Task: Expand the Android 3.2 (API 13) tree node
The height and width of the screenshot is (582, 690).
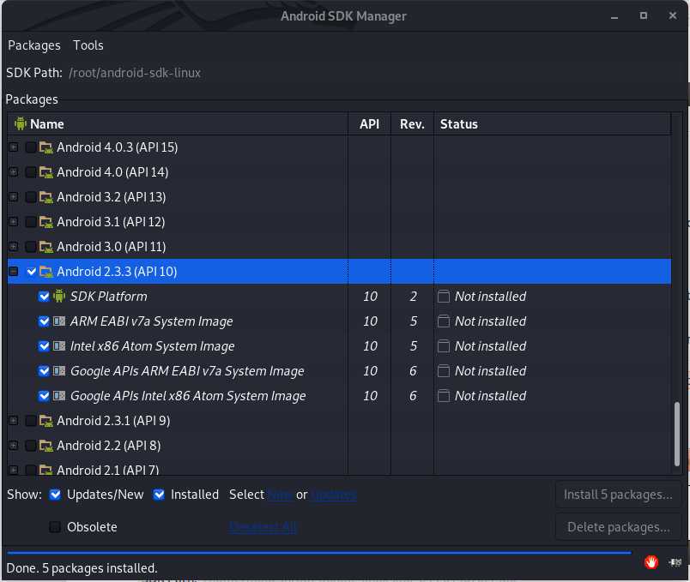Action: 14,197
